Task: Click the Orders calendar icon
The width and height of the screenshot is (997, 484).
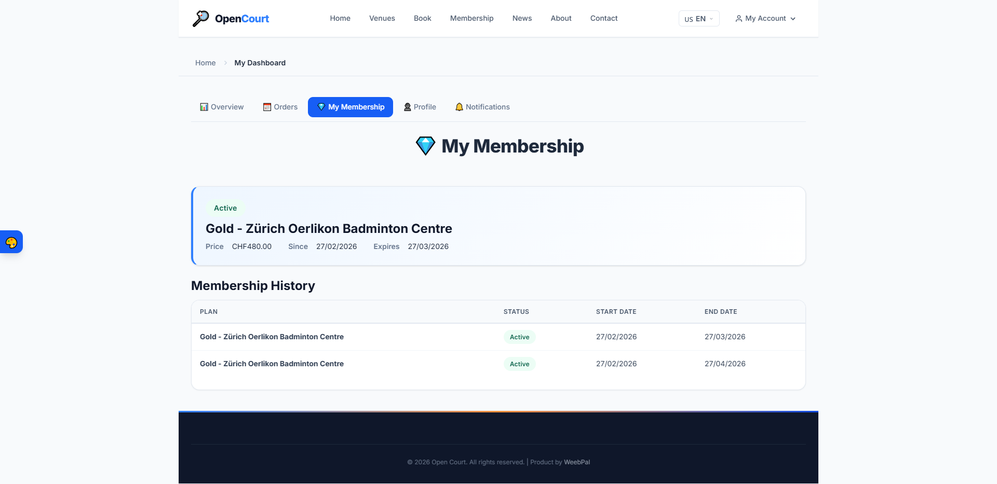Action: (x=267, y=107)
